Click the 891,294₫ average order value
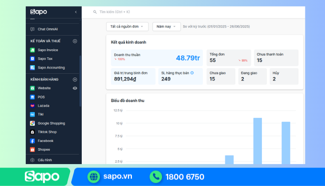Viewport: 325px width, 186px height. click(x=125, y=79)
